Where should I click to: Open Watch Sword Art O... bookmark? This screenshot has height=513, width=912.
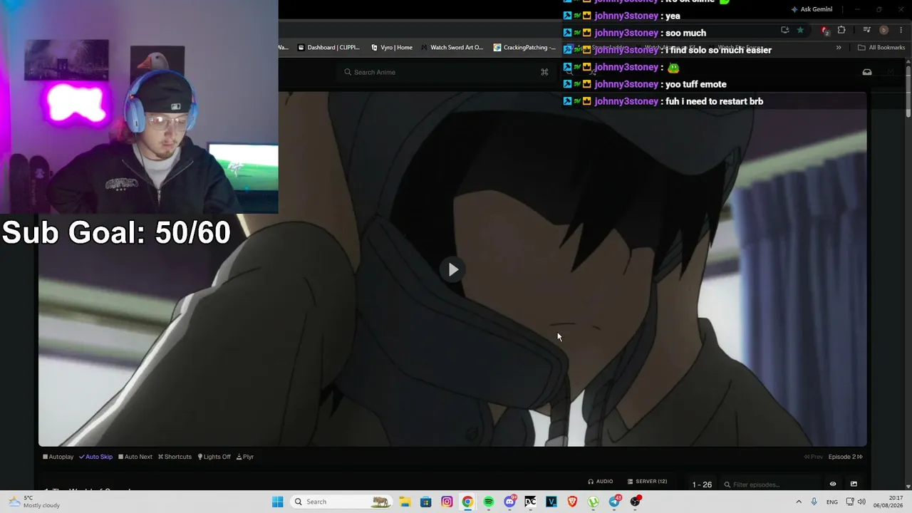[452, 48]
